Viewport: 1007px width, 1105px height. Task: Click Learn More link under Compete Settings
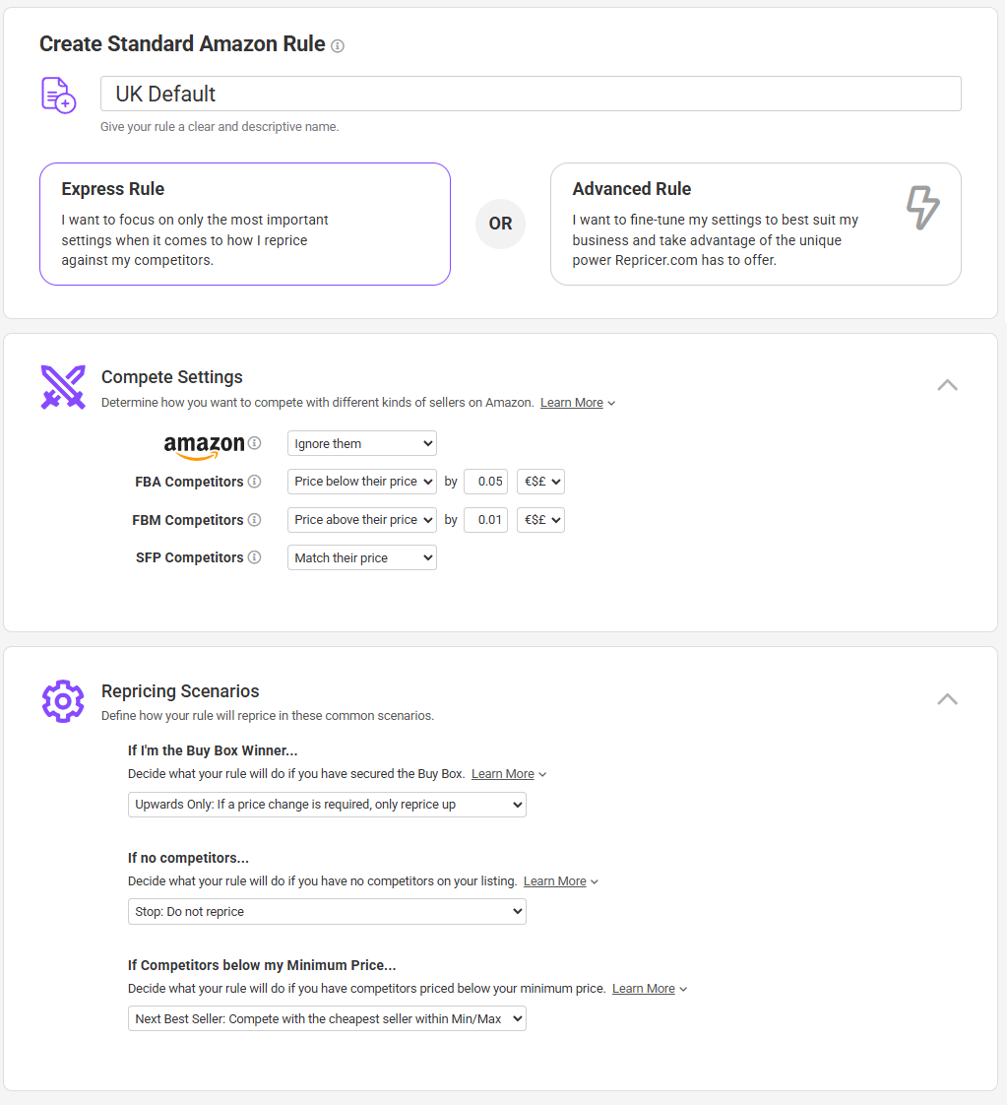click(x=572, y=403)
